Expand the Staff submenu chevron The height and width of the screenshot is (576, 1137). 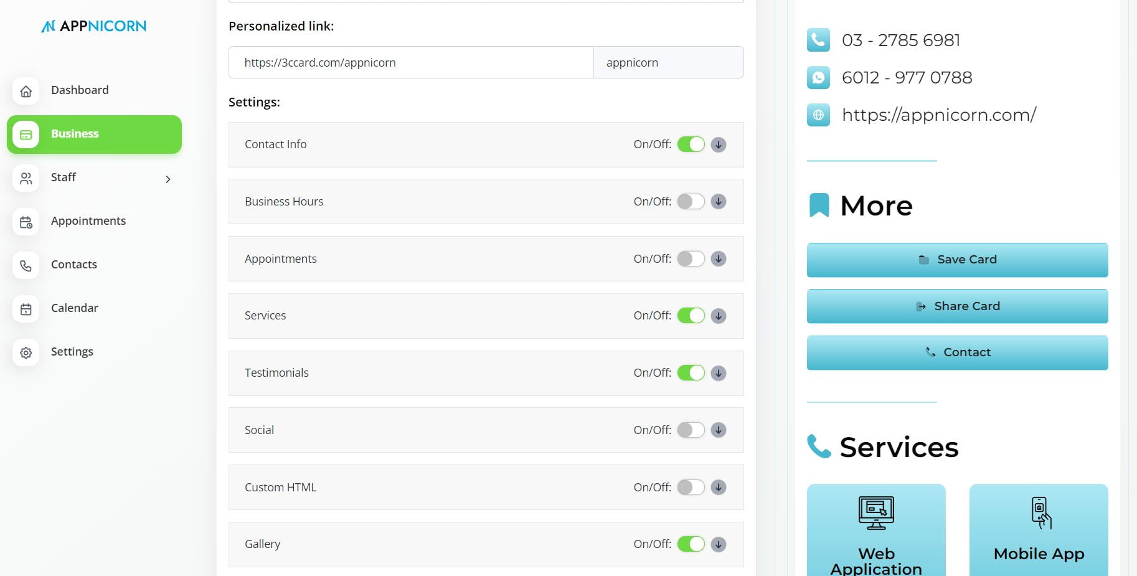[167, 179]
